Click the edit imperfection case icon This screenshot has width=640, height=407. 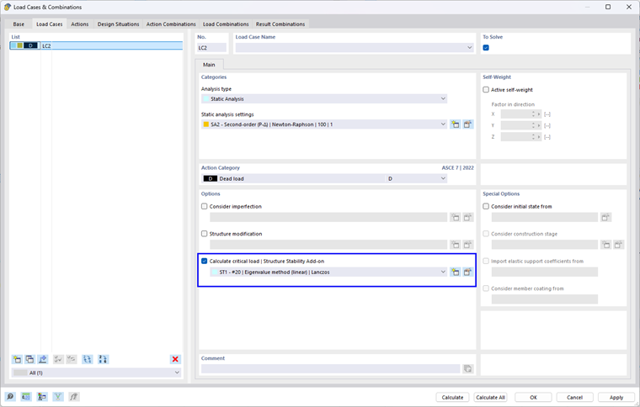point(467,218)
